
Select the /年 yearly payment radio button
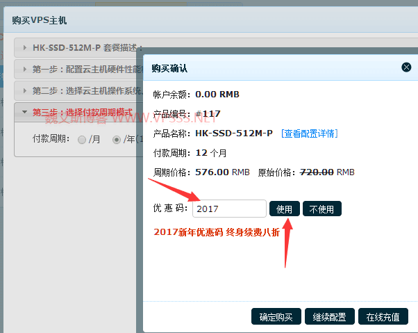coord(117,139)
